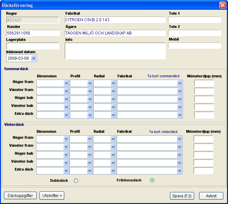This screenshot has width=228, height=204.
Task: Open Sommardäck Vänster bak Fabrikat dropdown
Action: coord(180,107)
